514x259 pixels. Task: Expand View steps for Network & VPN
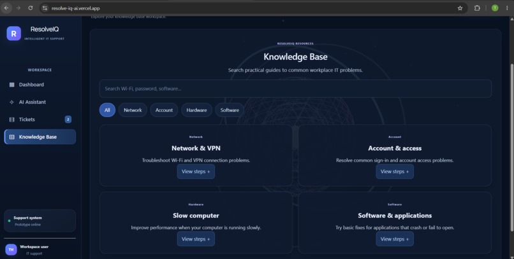(x=196, y=172)
